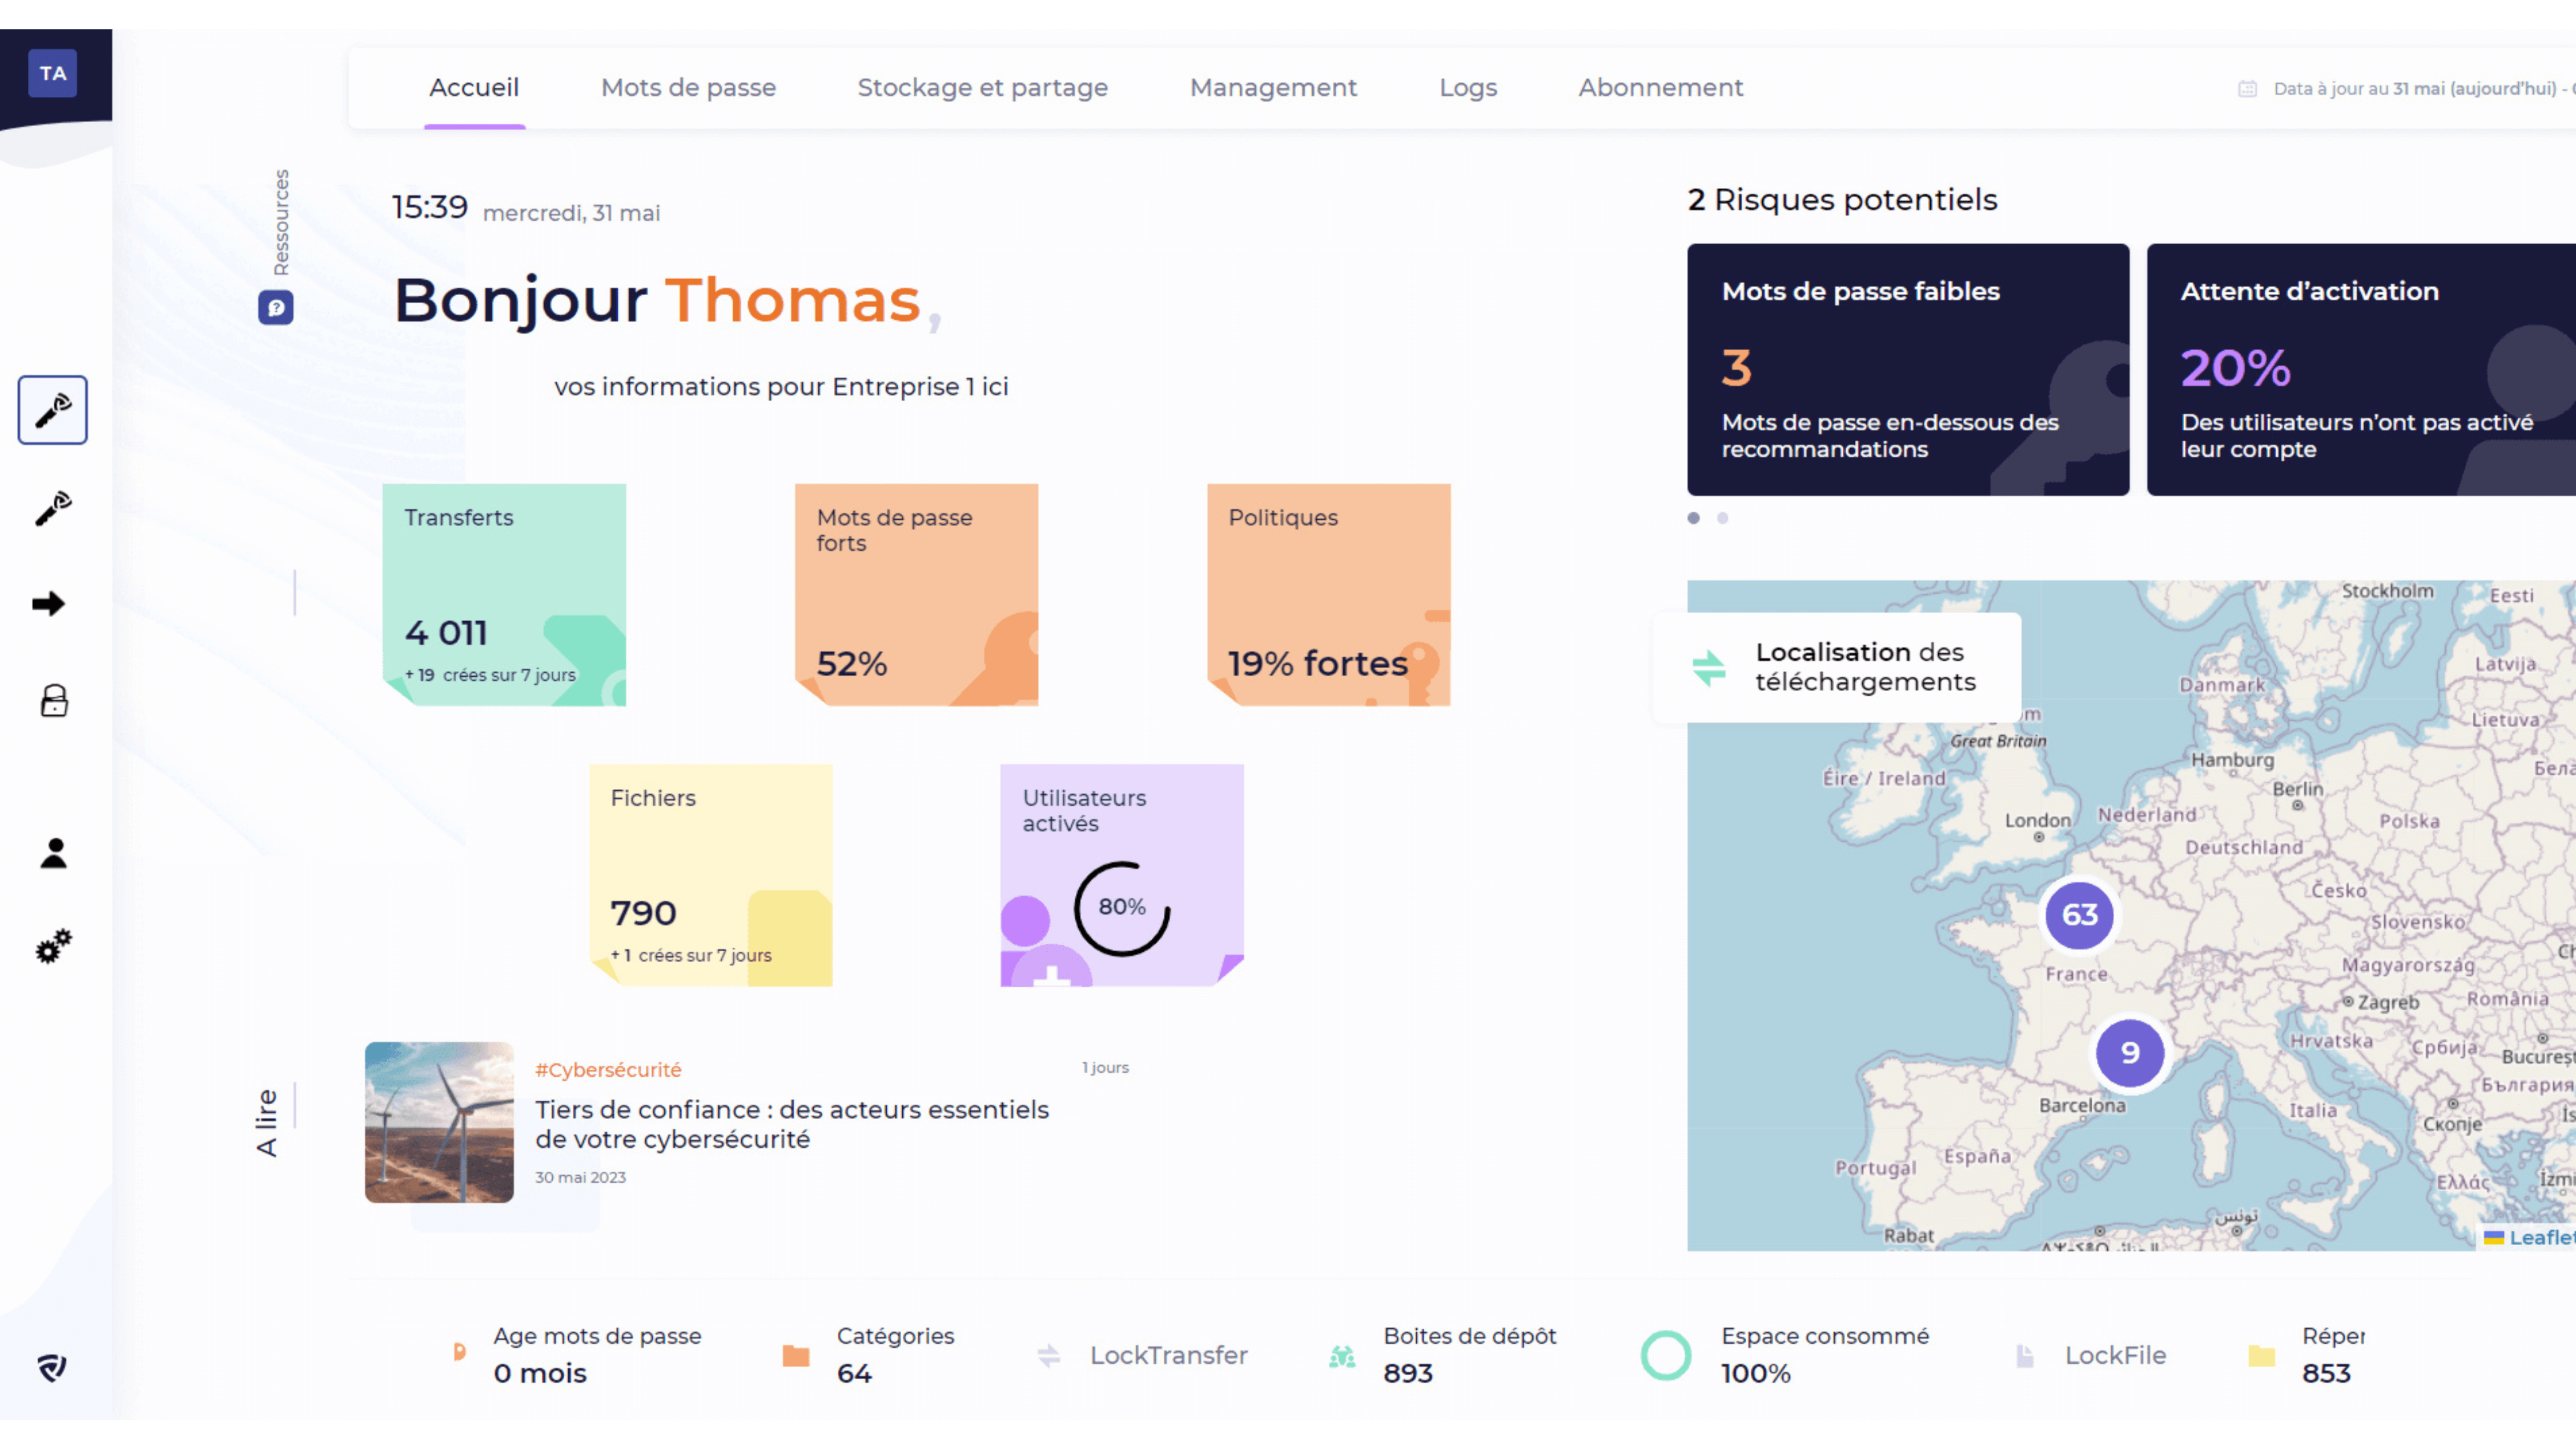Open the Transferts statistics tile
Screen dimensions: 2576x1449
tap(504, 595)
